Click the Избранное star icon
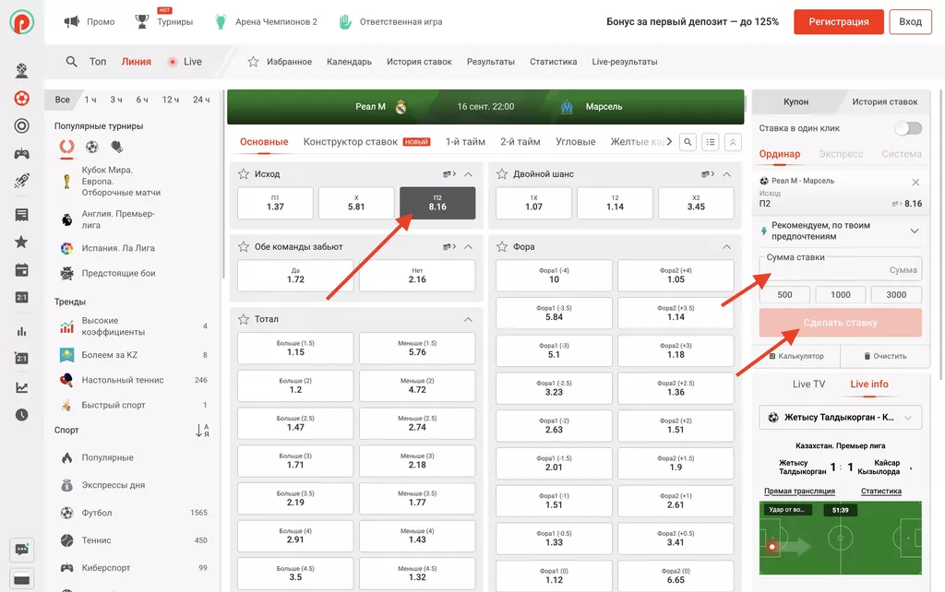The image size is (945, 592). 253,62
